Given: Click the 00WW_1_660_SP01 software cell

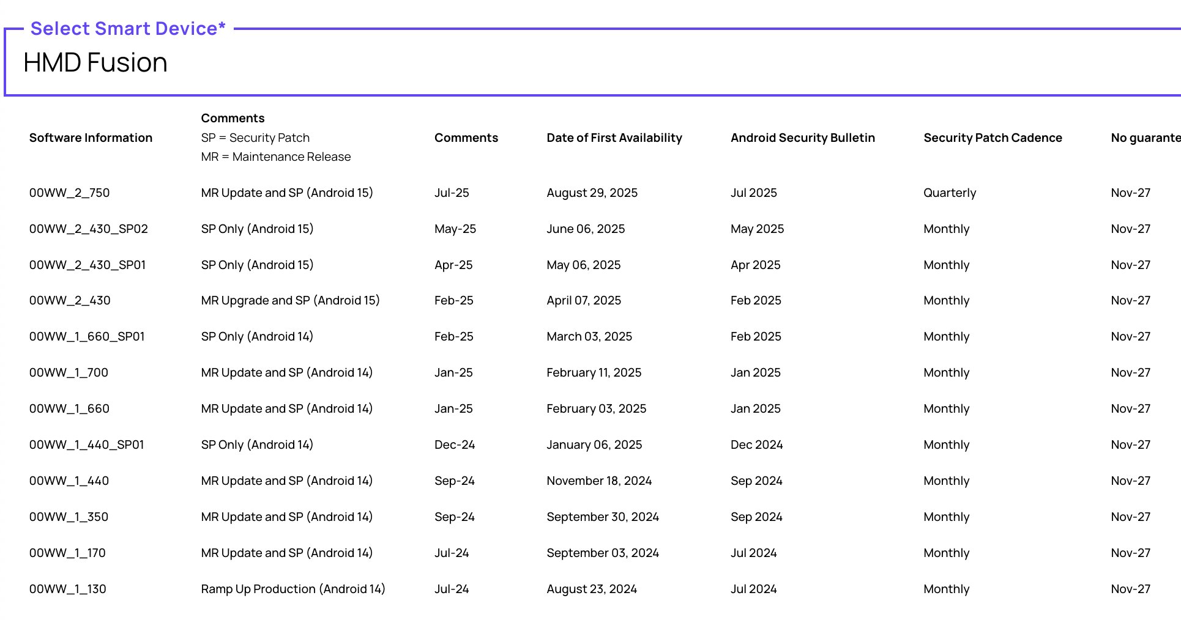Looking at the screenshot, I should [x=87, y=336].
